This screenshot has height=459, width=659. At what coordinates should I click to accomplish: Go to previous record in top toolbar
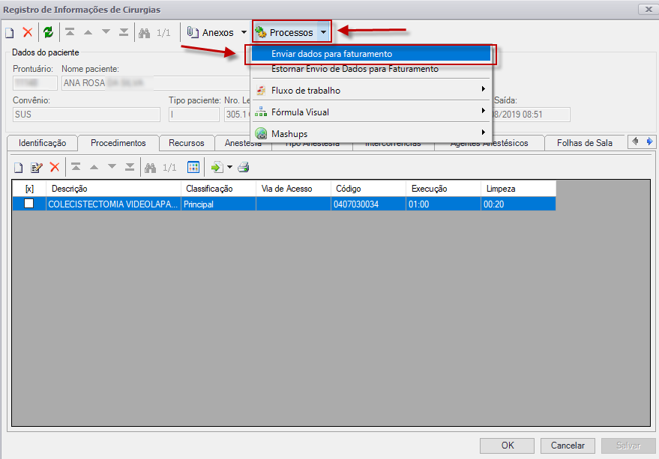[x=88, y=32]
